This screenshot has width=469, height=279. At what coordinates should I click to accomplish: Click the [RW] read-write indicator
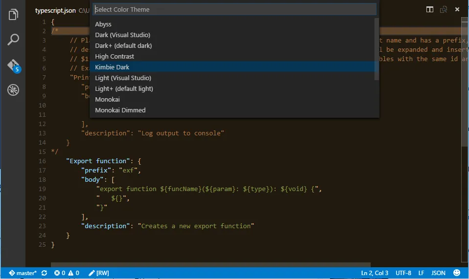pyautogui.click(x=99, y=273)
